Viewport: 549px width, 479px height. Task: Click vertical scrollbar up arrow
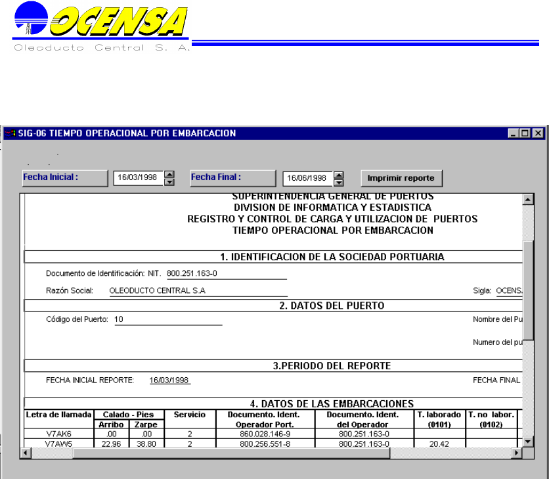click(x=527, y=200)
